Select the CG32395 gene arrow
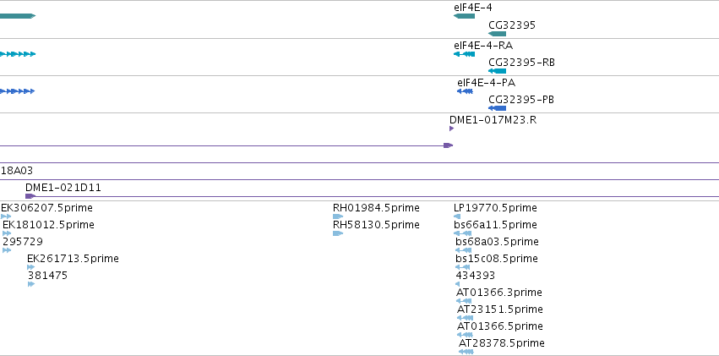Viewport: 719px width, 356px height. [497, 34]
